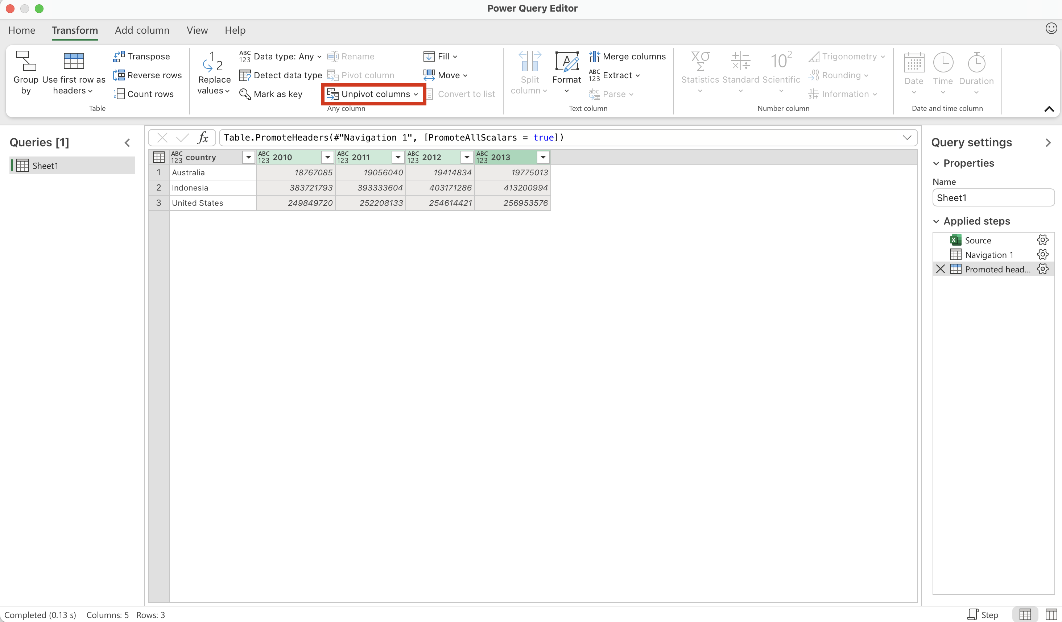Image resolution: width=1062 pixels, height=622 pixels.
Task: Open the country column filter dropdown
Action: 249,158
